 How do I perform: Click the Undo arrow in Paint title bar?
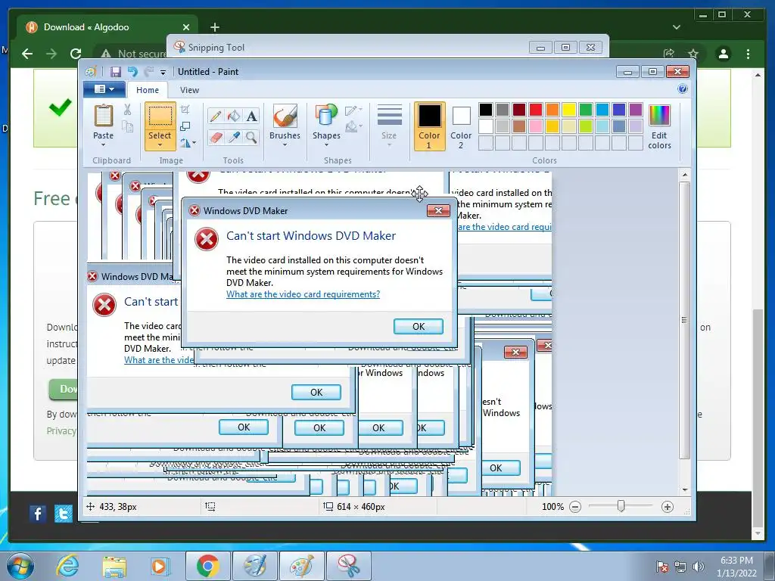(x=132, y=72)
